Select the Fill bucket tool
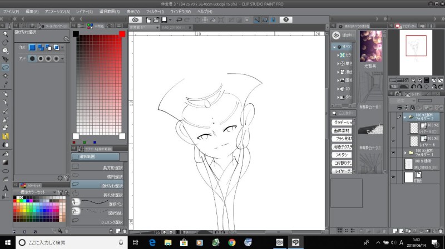Viewport: 445px width, 249px height. pyautogui.click(x=5, y=154)
